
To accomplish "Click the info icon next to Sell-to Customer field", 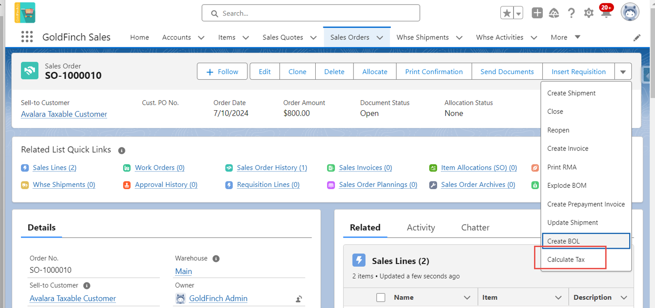I will (x=87, y=286).
